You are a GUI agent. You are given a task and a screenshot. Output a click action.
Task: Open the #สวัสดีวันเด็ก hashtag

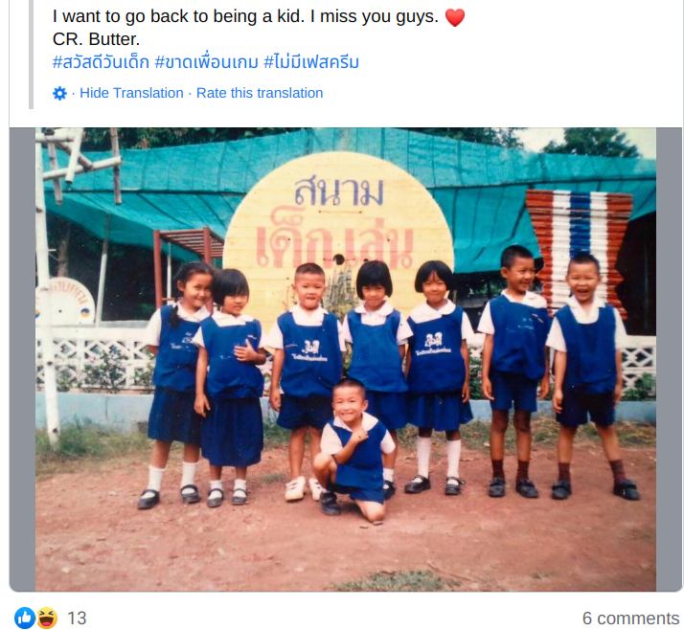tap(101, 62)
